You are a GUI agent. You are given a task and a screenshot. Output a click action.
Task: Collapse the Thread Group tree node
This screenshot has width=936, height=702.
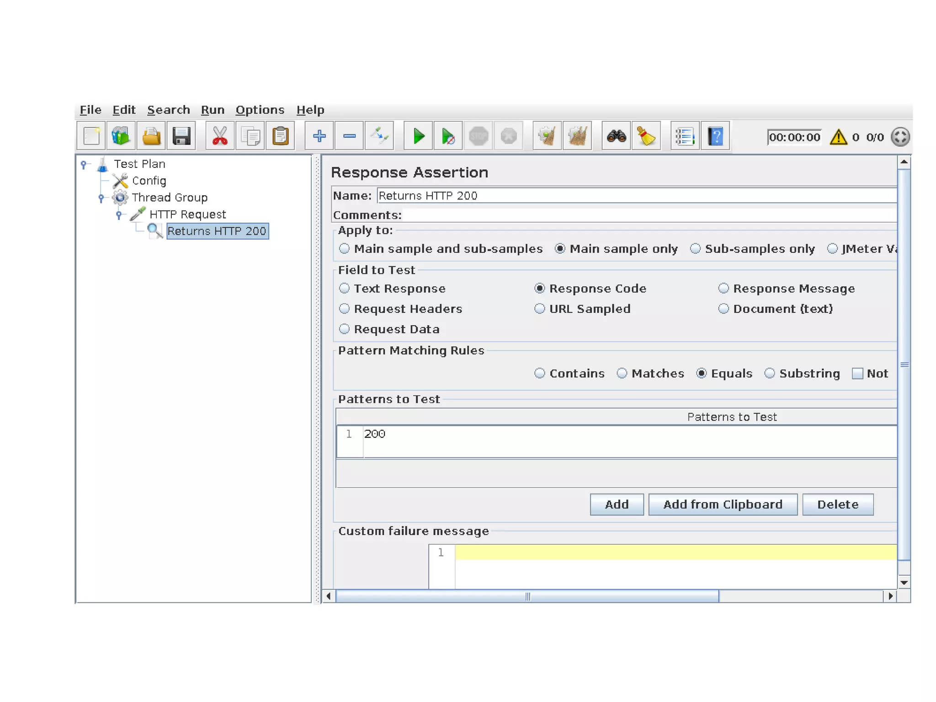click(x=101, y=198)
